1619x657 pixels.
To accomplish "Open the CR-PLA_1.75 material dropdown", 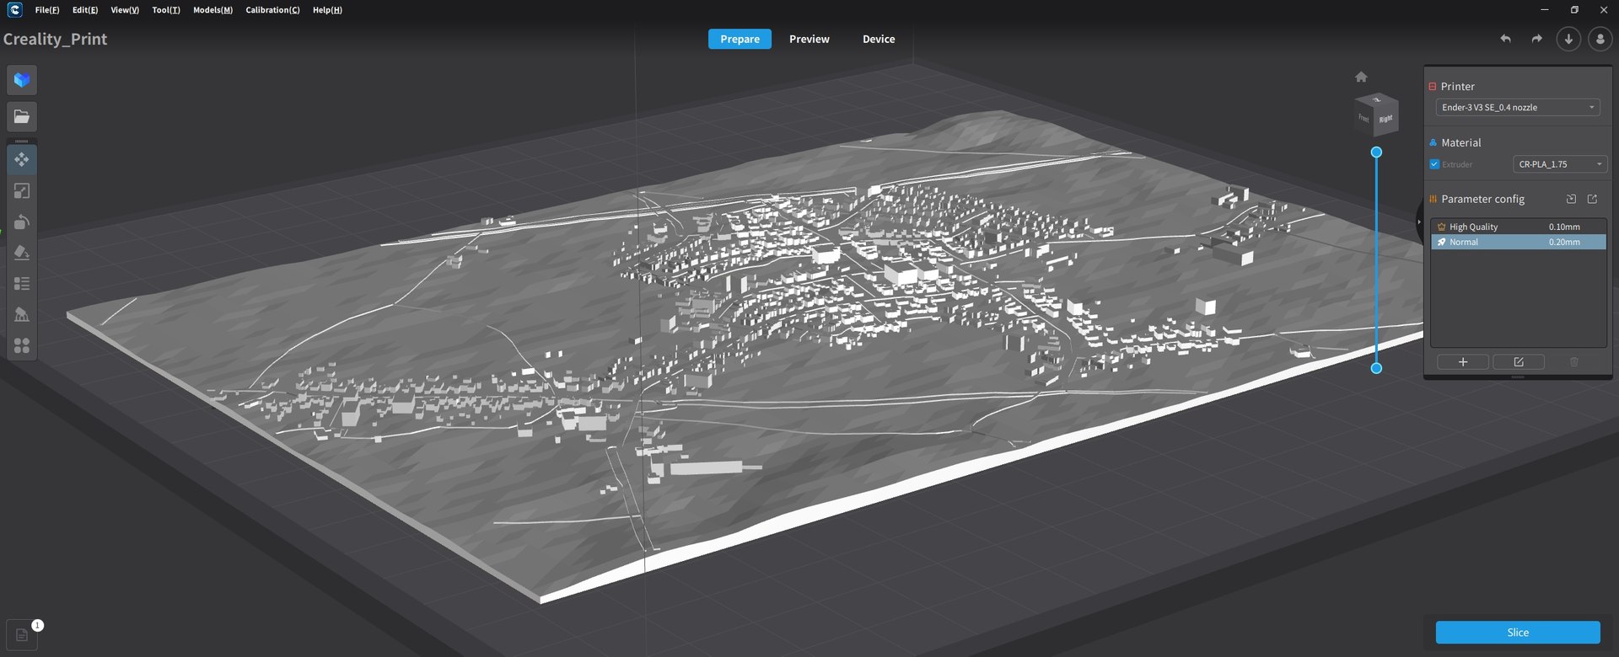I will (x=1559, y=164).
